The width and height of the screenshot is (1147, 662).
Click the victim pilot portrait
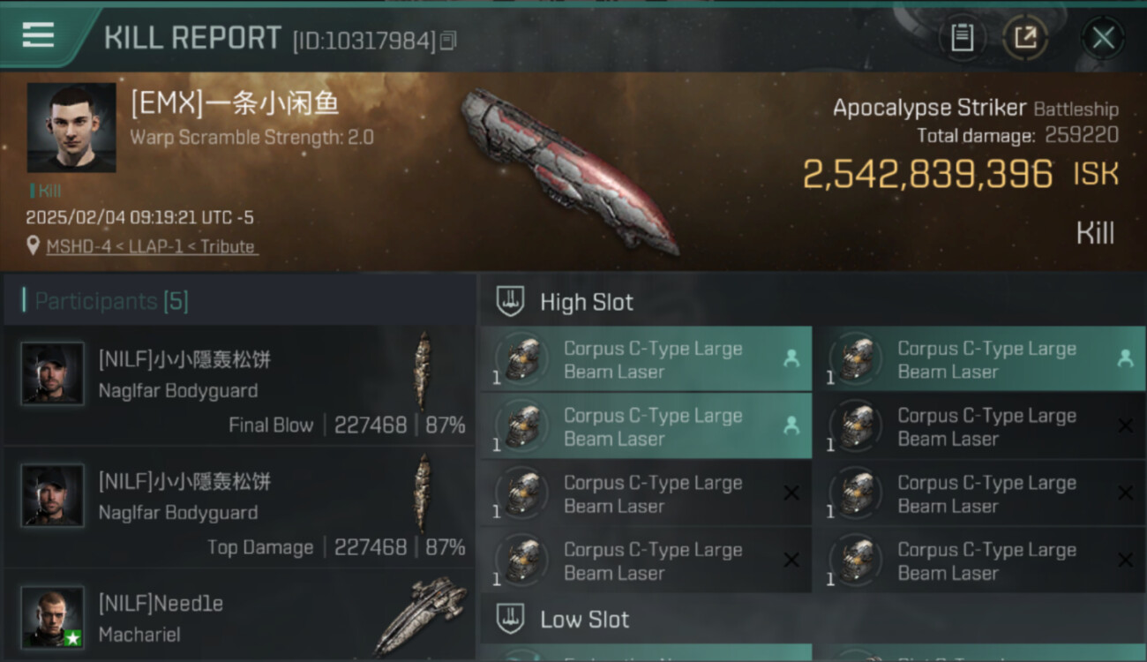71,127
